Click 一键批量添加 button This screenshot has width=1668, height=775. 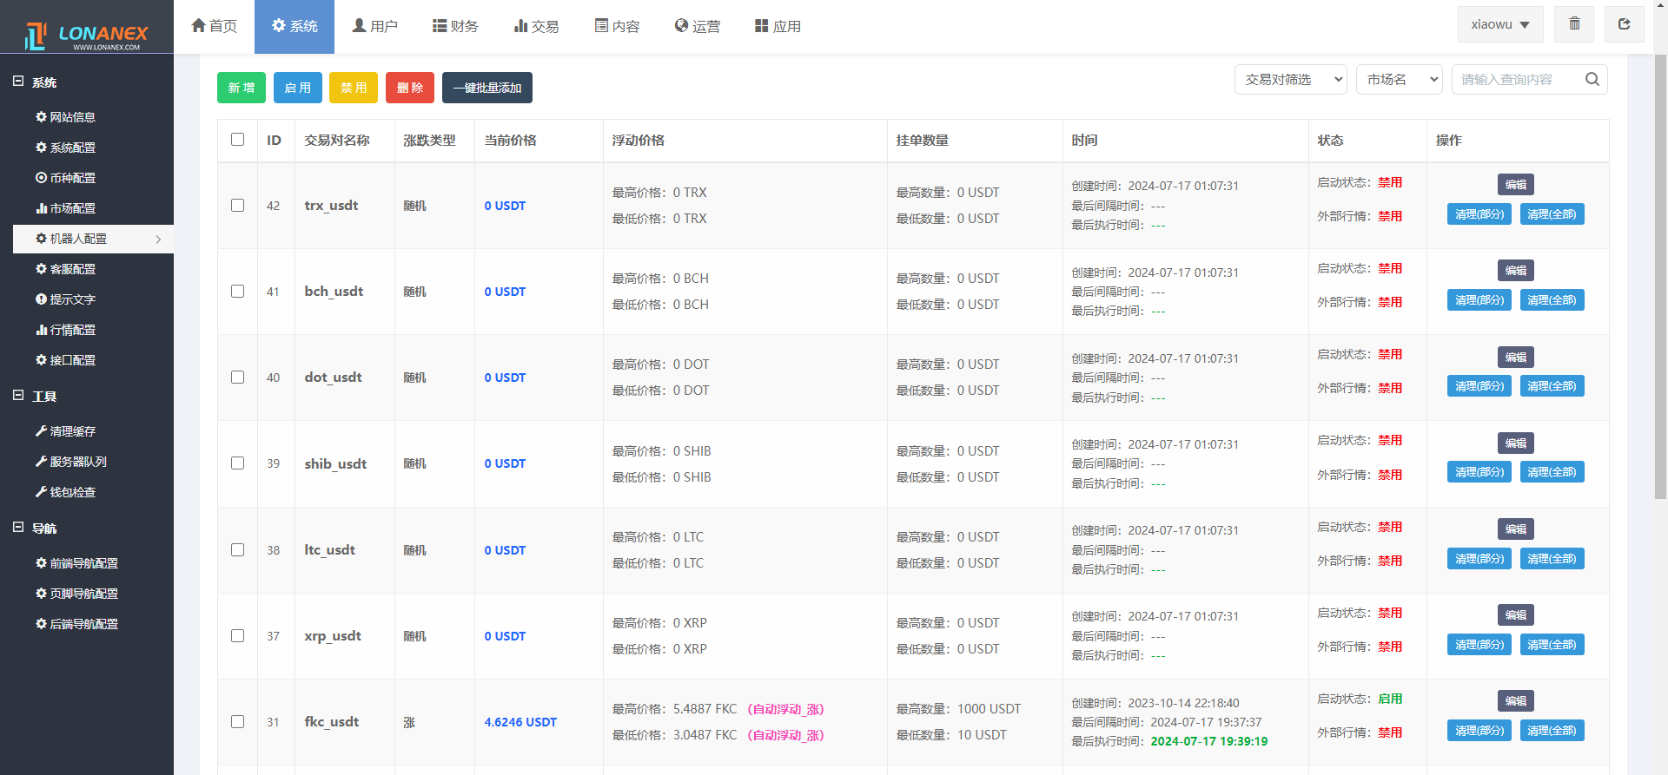point(486,88)
